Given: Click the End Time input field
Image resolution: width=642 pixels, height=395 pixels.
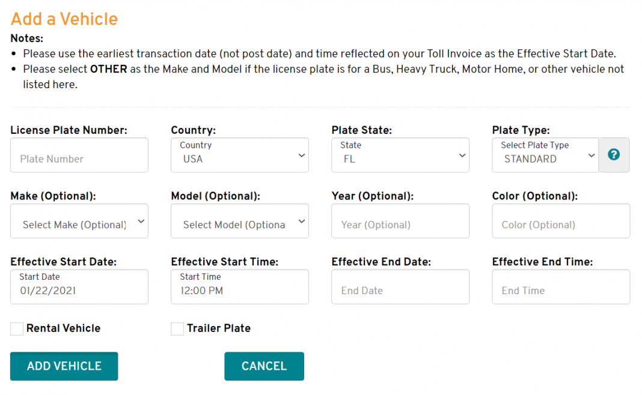Looking at the screenshot, I should tap(560, 287).
